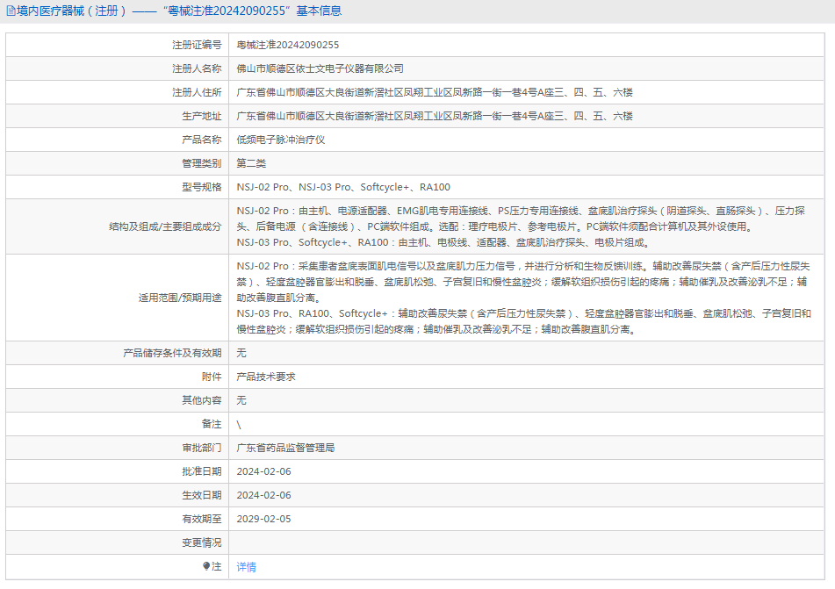This screenshot has width=835, height=589.
Task: Click the 产品储存条件及有效期 label
Action: click(172, 353)
